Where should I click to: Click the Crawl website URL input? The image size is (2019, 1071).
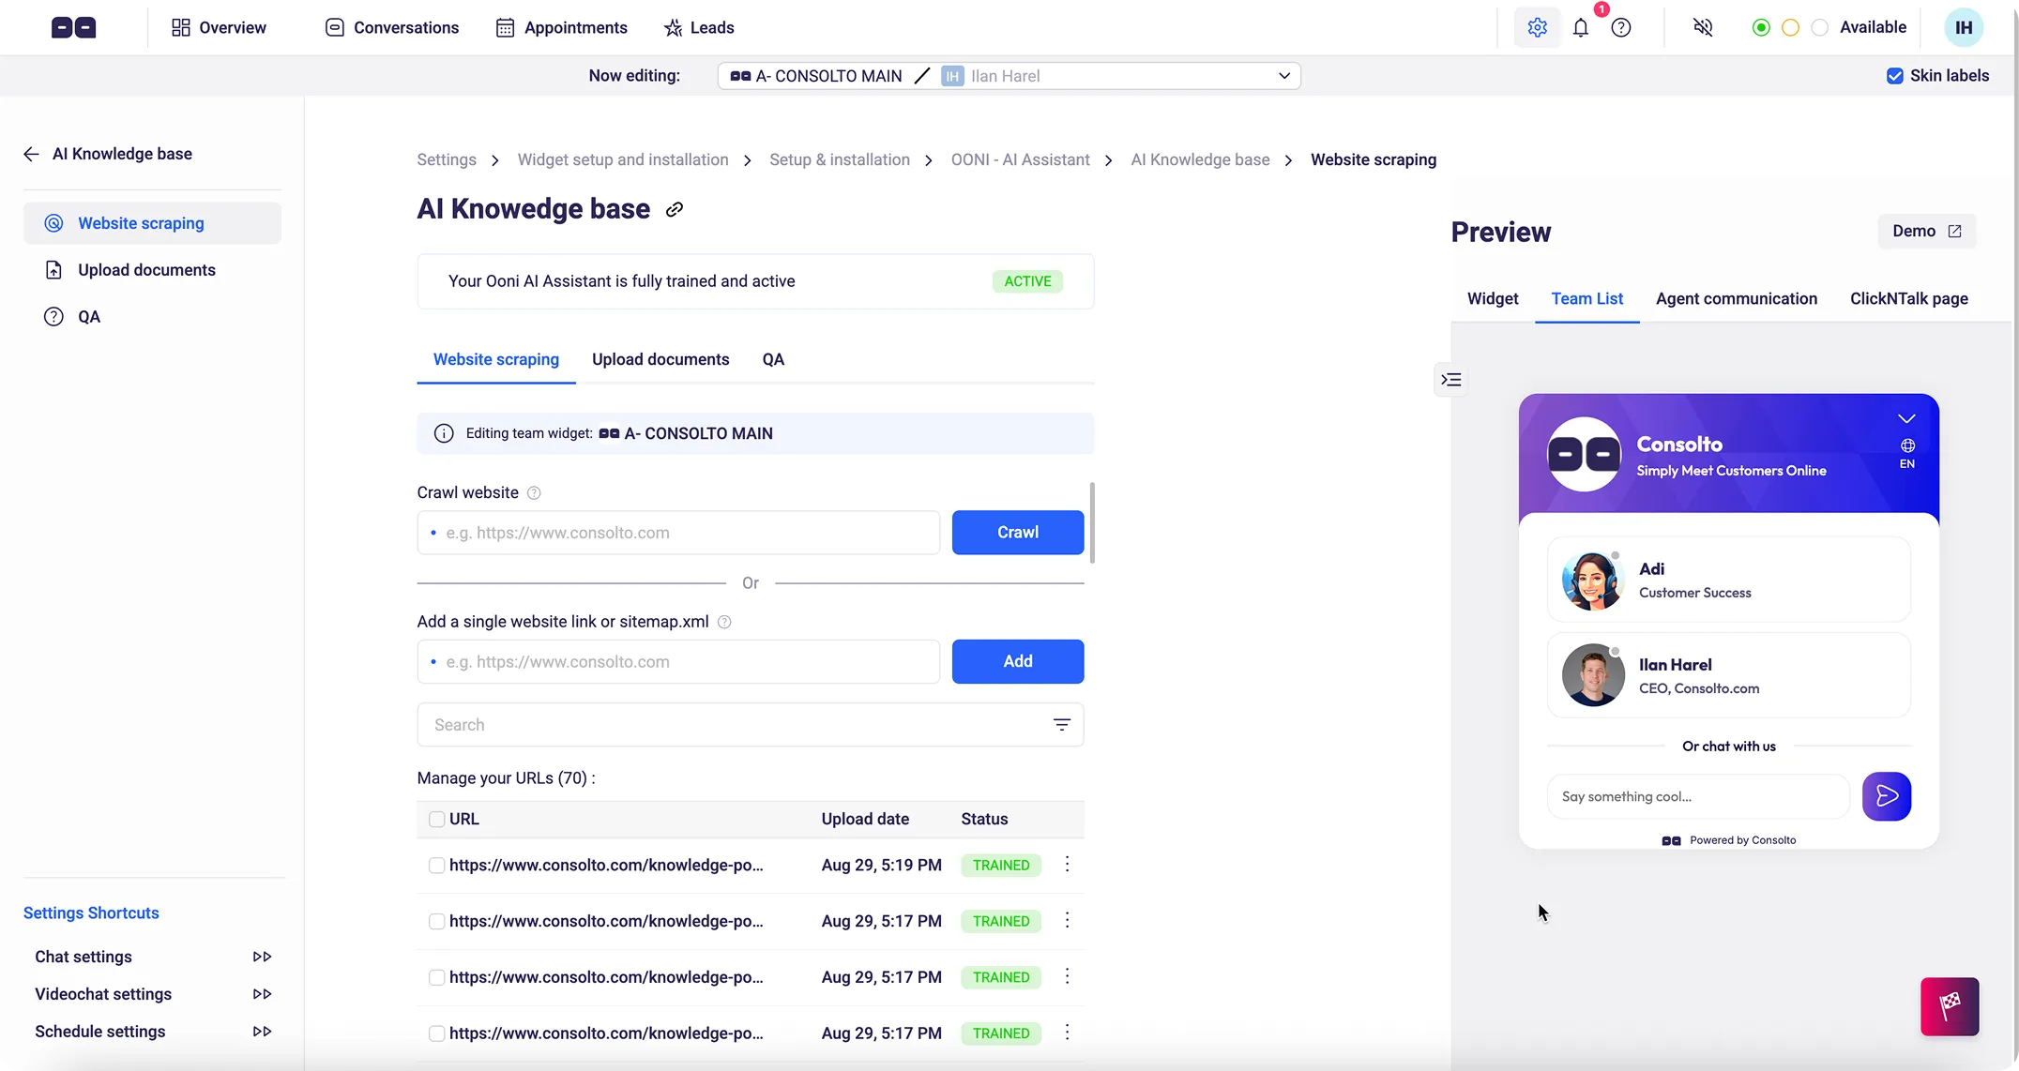click(678, 533)
